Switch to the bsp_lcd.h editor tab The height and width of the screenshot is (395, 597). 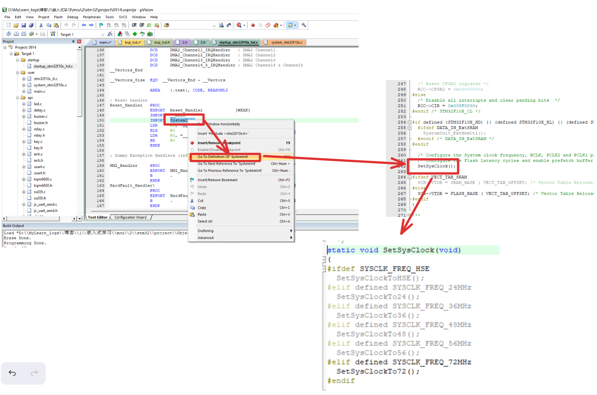(159, 42)
